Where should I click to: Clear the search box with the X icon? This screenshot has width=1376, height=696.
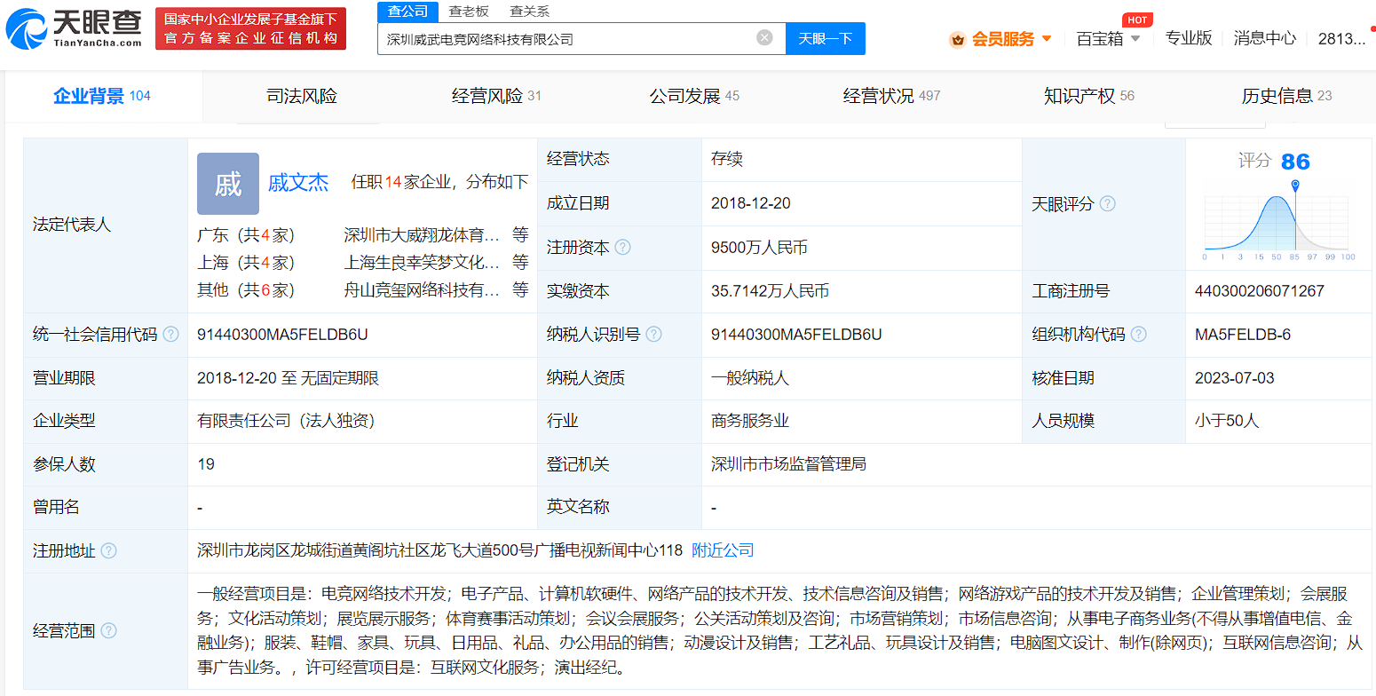pyautogui.click(x=764, y=37)
